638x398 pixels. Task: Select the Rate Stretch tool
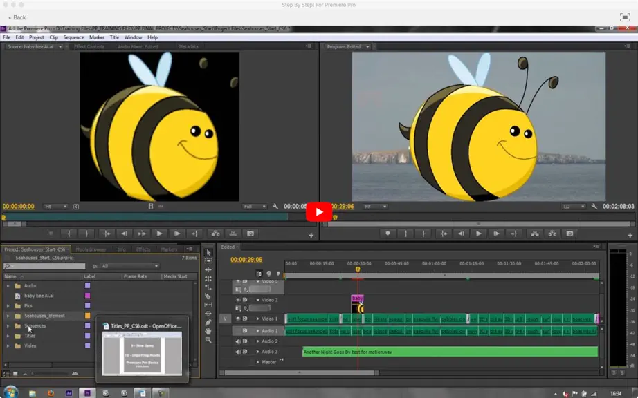tap(208, 287)
